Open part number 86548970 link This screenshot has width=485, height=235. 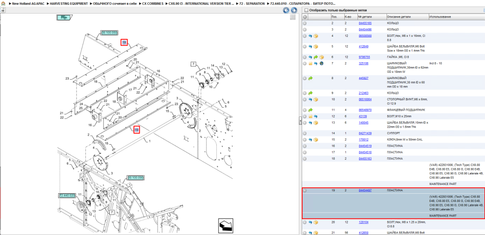(365, 110)
